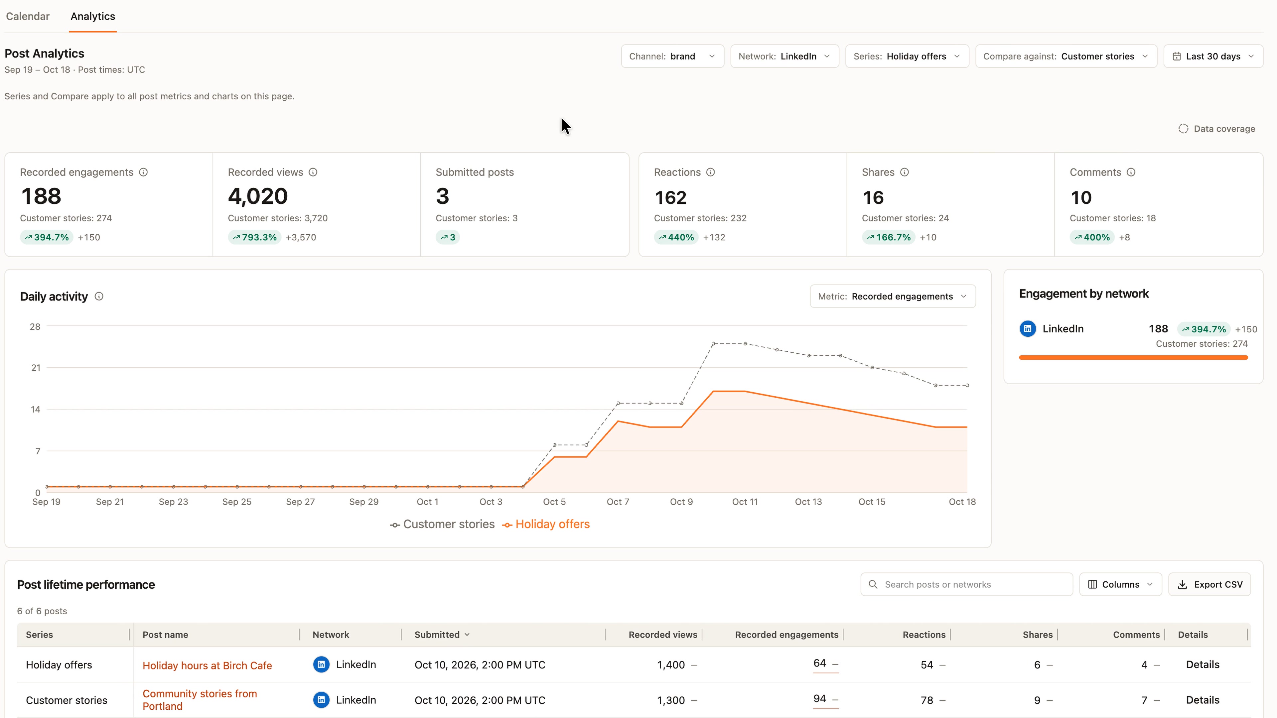The width and height of the screenshot is (1277, 718).
Task: Click LinkedIn icon in Holiday hours row
Action: 321,664
